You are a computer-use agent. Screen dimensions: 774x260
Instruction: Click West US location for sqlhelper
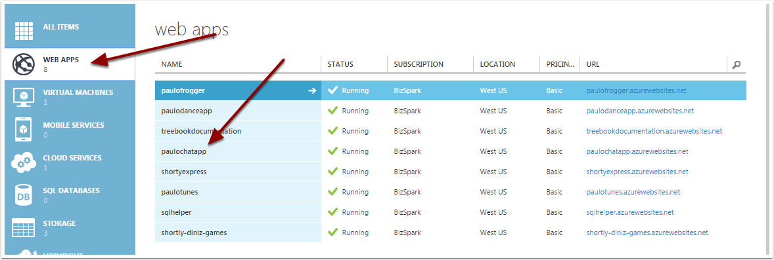click(493, 212)
